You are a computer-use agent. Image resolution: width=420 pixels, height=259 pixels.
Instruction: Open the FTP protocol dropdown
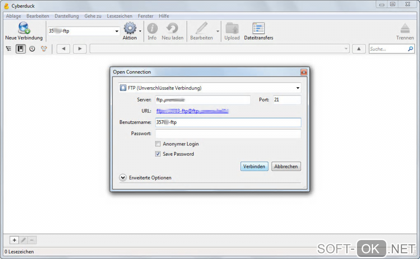coord(210,88)
